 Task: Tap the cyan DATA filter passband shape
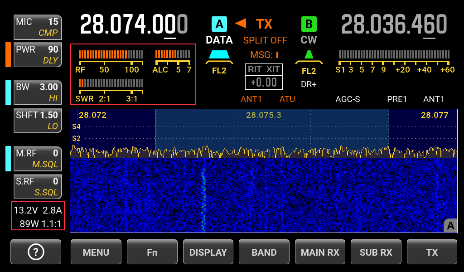coord(219,56)
